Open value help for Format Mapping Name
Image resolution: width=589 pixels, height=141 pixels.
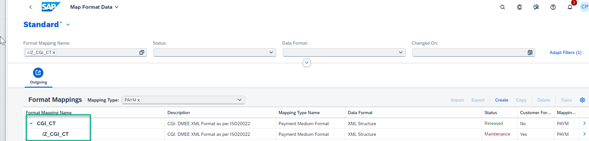pyautogui.click(x=142, y=52)
